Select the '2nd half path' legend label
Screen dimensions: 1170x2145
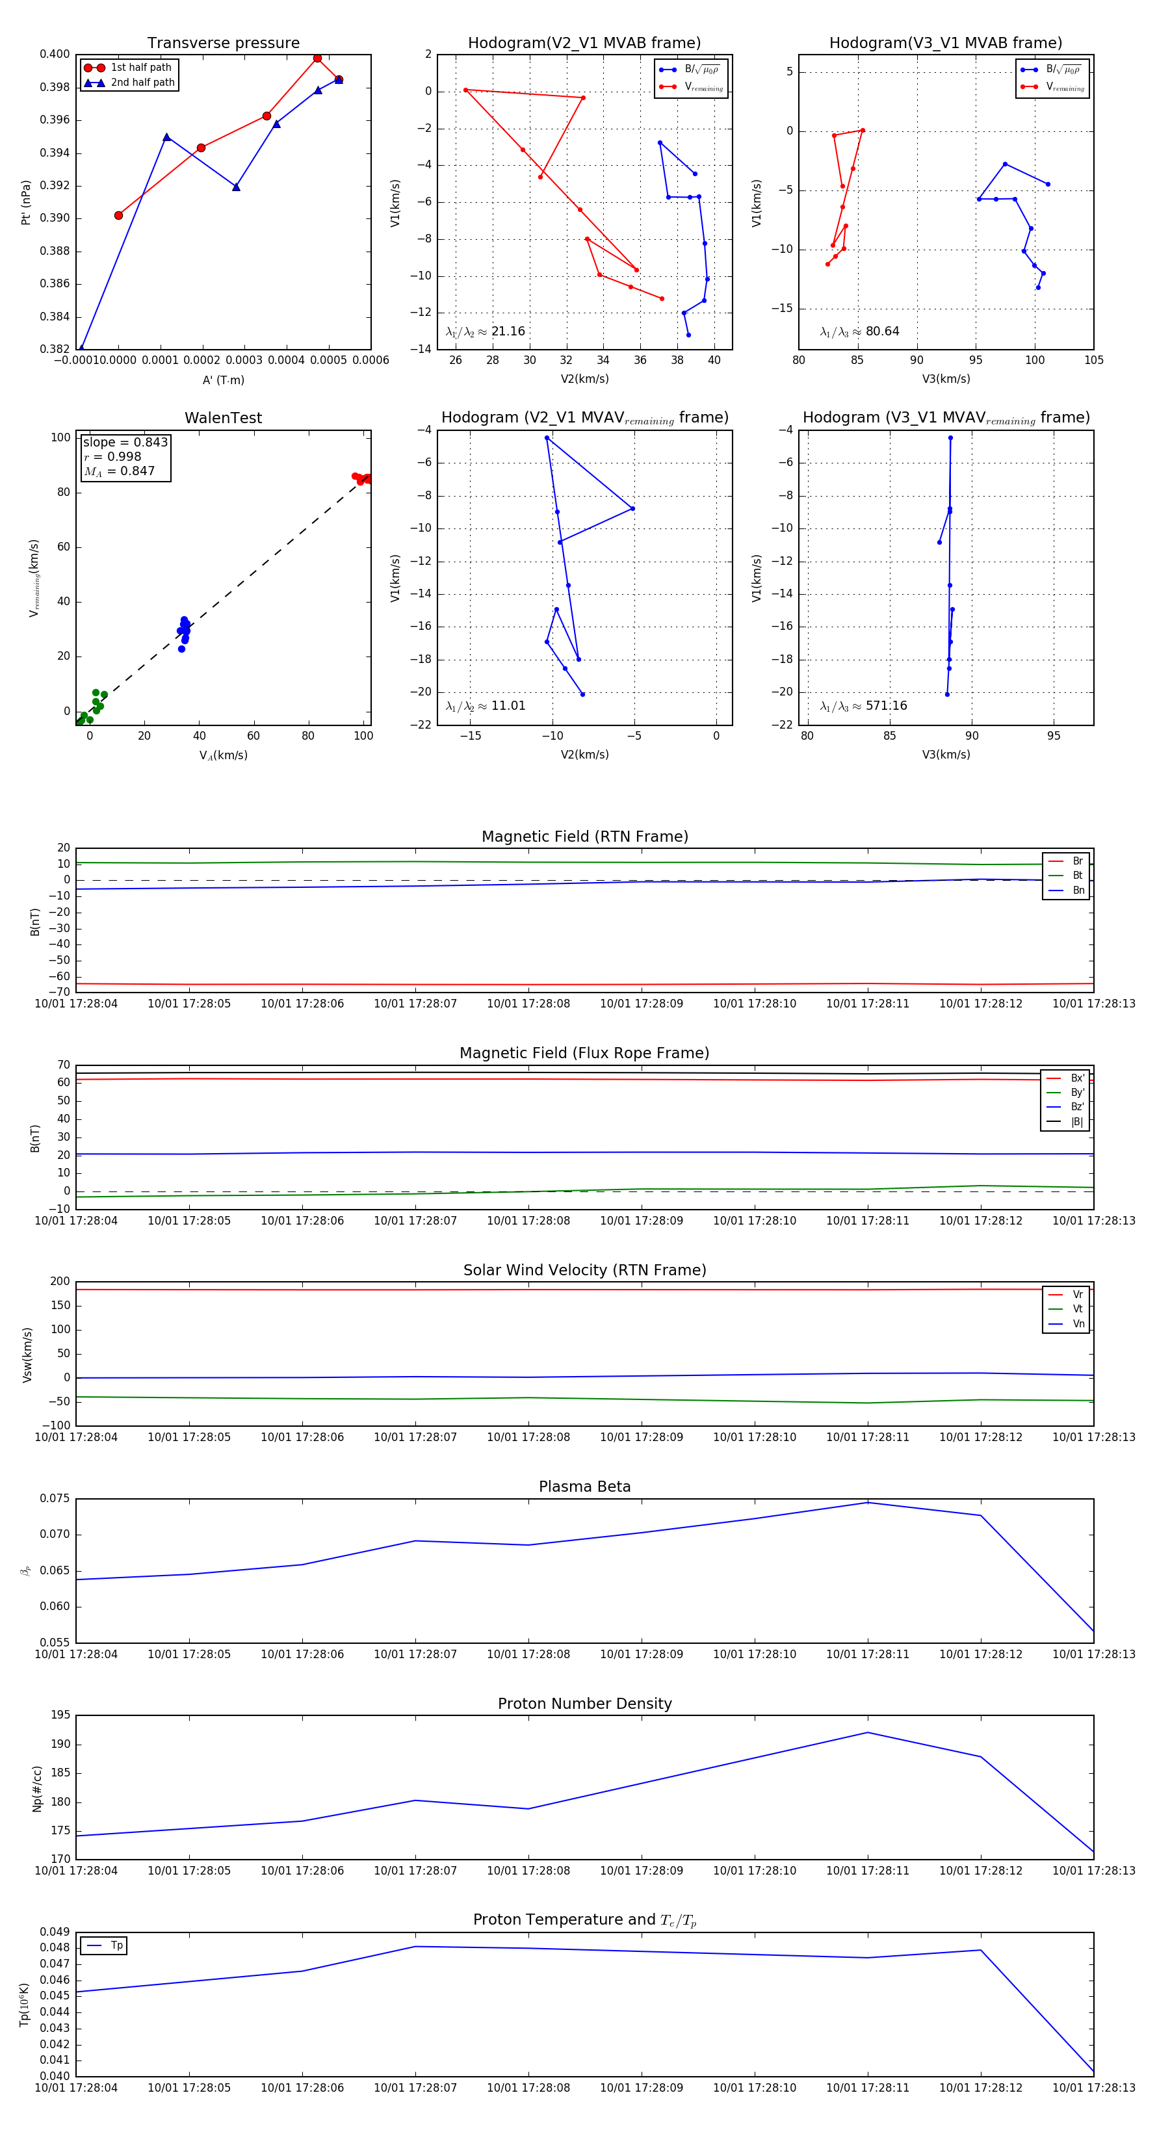[x=142, y=83]
